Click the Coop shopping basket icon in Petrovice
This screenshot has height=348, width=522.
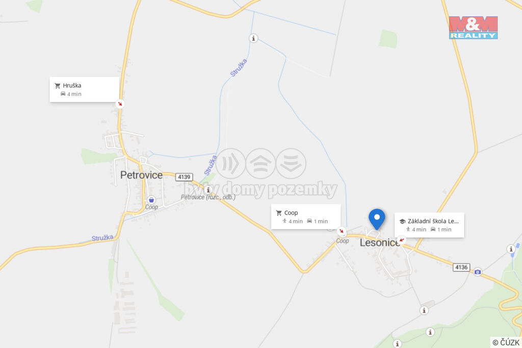151,200
